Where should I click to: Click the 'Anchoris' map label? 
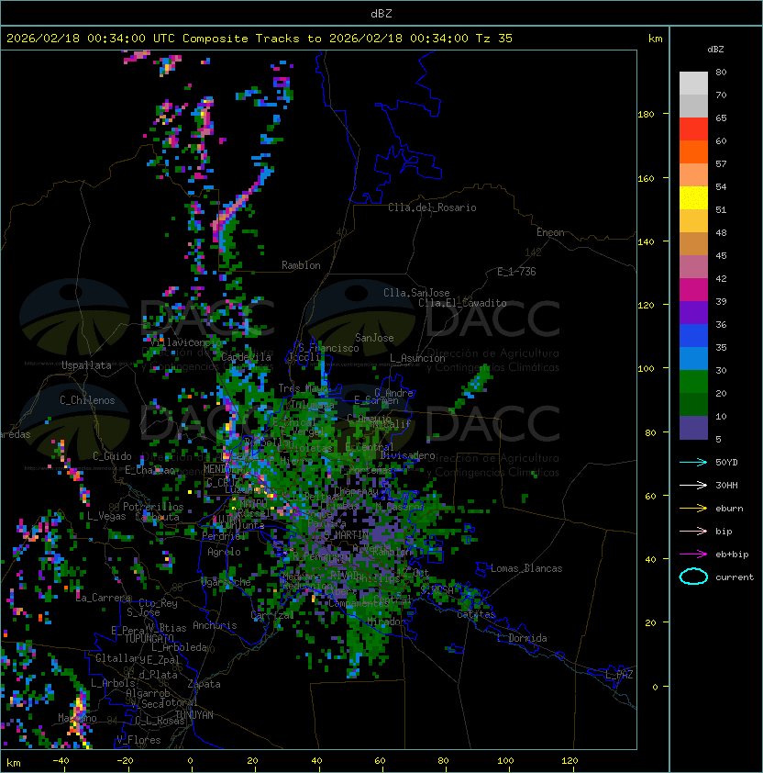coord(215,625)
